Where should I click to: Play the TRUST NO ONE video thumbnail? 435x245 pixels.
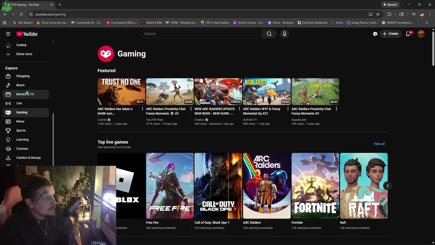coord(121,92)
